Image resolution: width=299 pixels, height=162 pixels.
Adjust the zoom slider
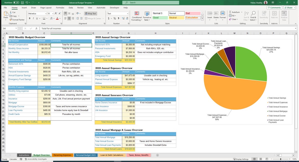pyautogui.click(x=280, y=159)
